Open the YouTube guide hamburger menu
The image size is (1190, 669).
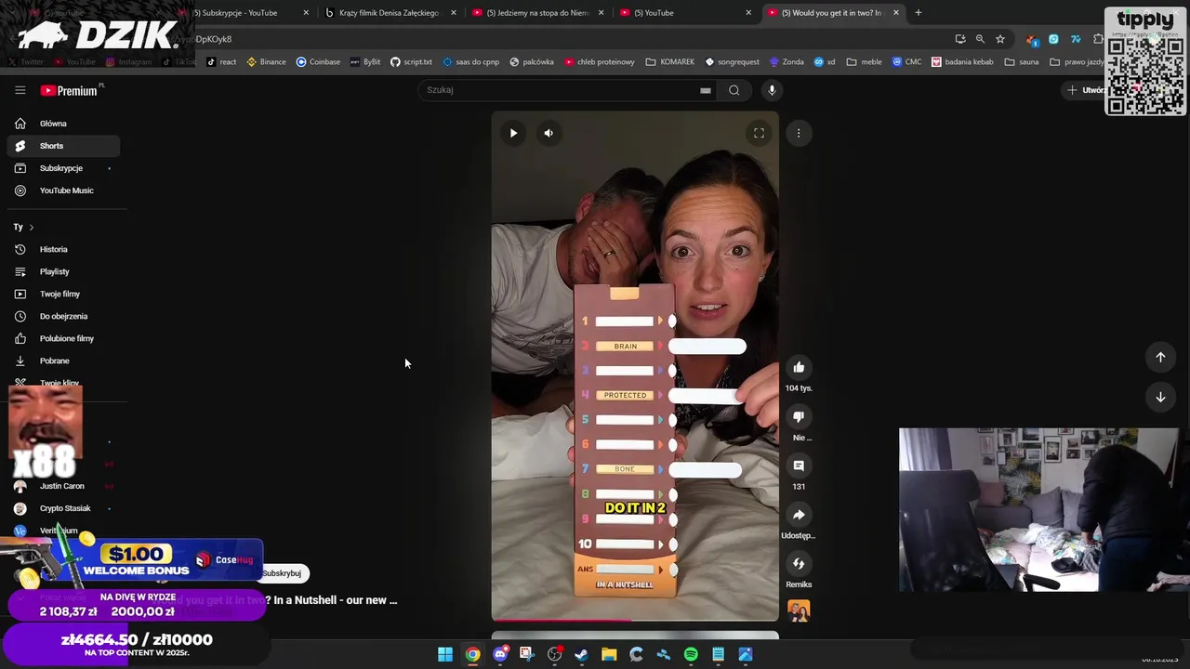tap(20, 90)
